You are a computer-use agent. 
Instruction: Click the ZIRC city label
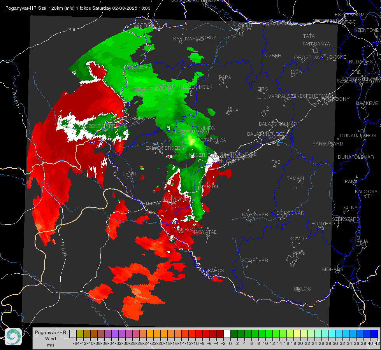point(263,89)
